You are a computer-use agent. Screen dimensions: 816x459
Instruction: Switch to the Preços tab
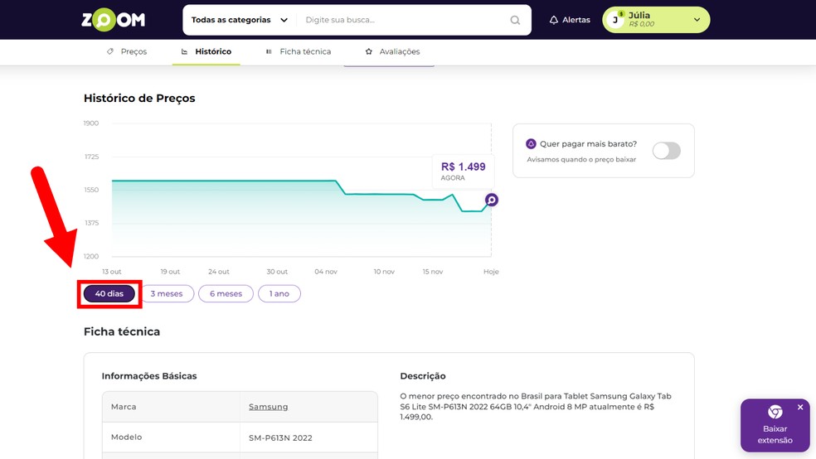[x=127, y=51]
